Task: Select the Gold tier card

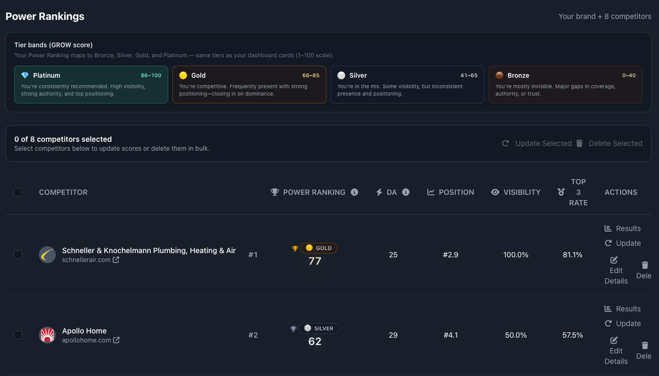Action: pos(249,85)
